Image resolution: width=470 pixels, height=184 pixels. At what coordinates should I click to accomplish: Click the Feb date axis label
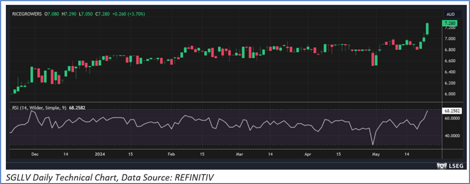171,154
